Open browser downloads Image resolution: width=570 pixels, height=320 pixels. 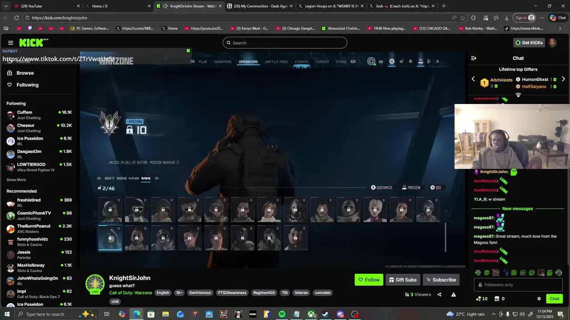pos(507,18)
